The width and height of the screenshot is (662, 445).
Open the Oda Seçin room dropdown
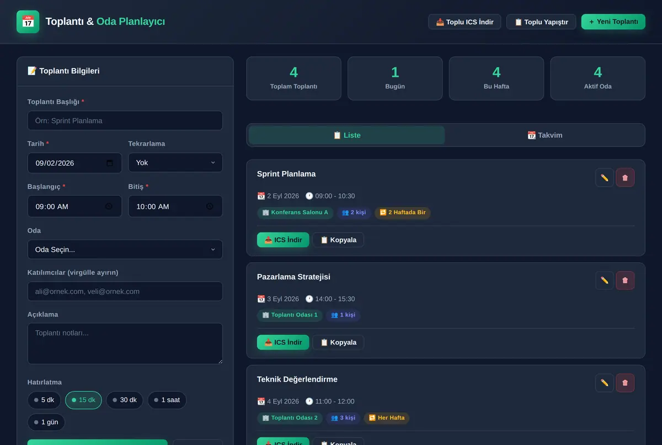pos(125,250)
